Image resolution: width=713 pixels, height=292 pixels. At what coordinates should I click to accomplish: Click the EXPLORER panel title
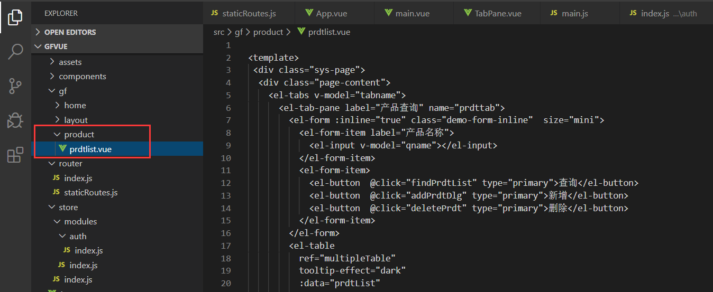click(x=61, y=13)
